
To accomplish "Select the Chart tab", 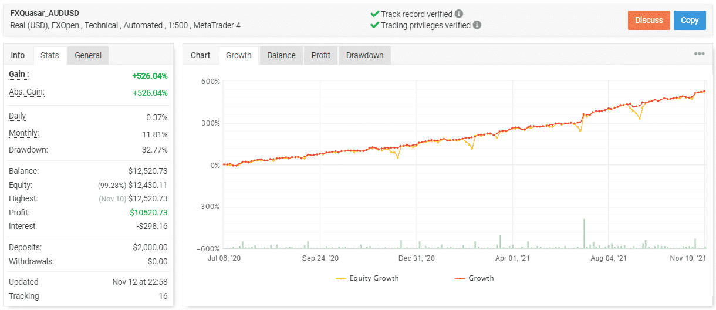I will coord(201,55).
